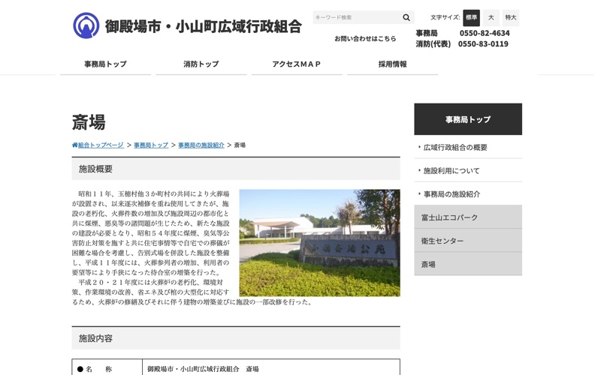Click the 消防(代表) phone number 0550-83-0119

(483, 43)
